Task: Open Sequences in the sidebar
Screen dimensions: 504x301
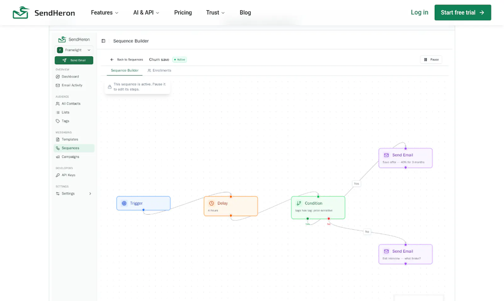Action: pyautogui.click(x=74, y=148)
